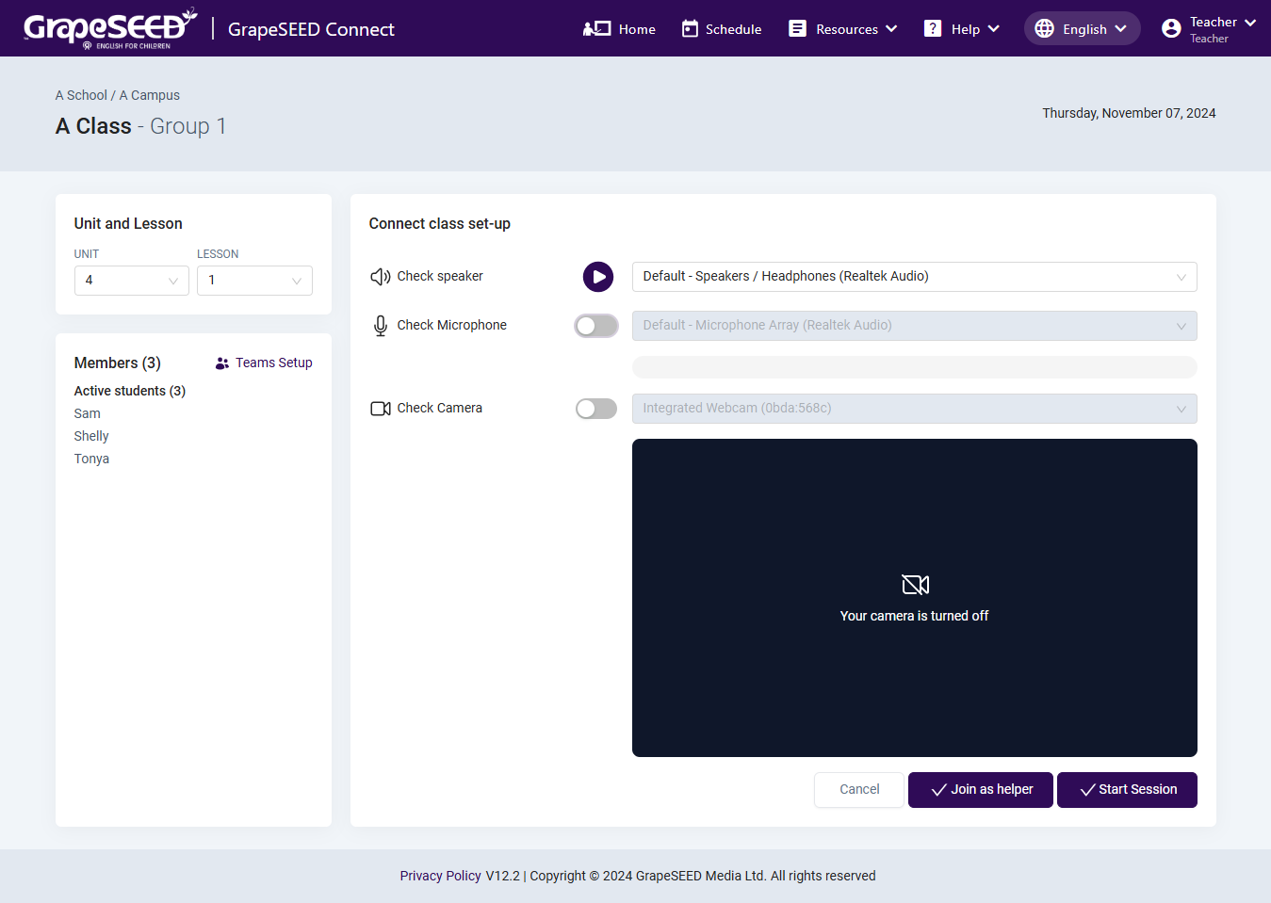Open the Teacher account menu chevron

1250,23
